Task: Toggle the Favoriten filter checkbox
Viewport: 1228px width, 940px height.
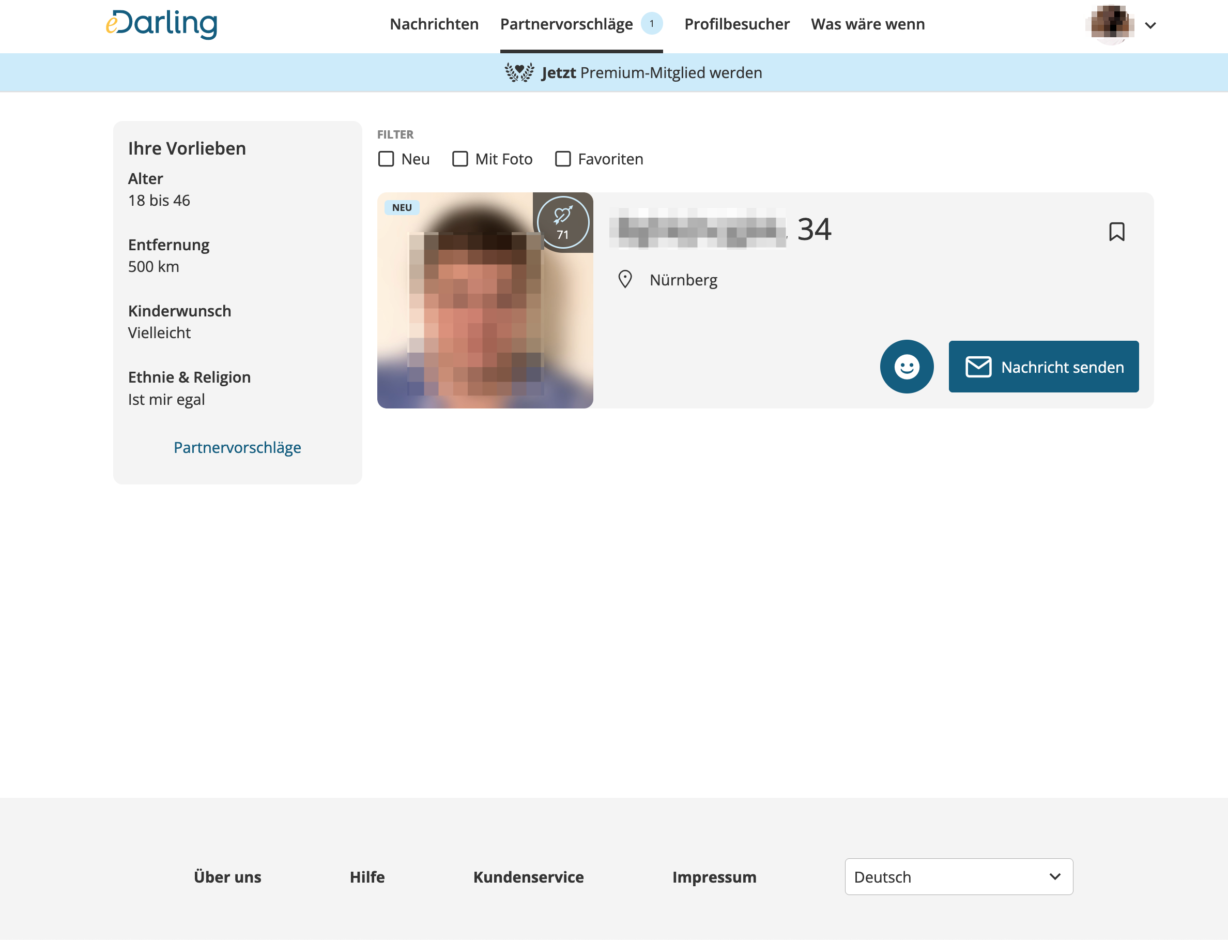Action: 562,159
